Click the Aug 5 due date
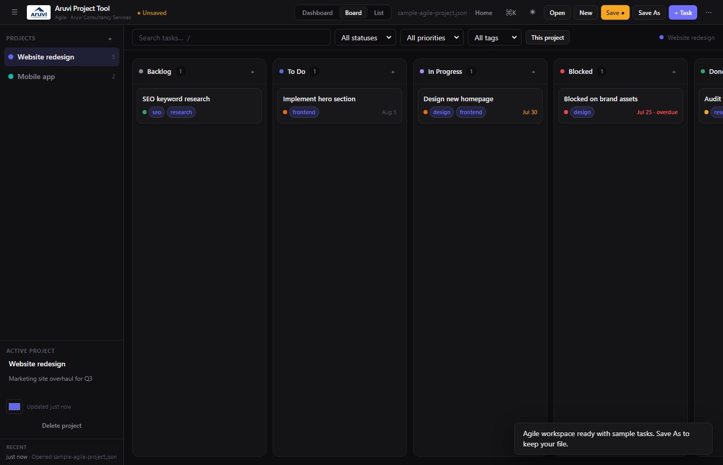This screenshot has width=723, height=465. (x=389, y=112)
